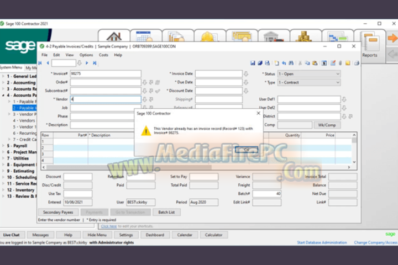This screenshot has width=398, height=265.
Task: Select 4 - Vendors tree item
Action: tap(24, 120)
